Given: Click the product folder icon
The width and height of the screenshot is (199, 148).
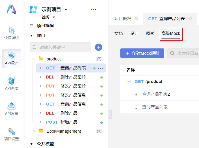Looking at the screenshot, I should (41, 59).
